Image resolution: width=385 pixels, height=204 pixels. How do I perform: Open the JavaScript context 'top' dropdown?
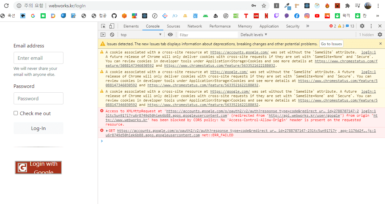coord(141,35)
